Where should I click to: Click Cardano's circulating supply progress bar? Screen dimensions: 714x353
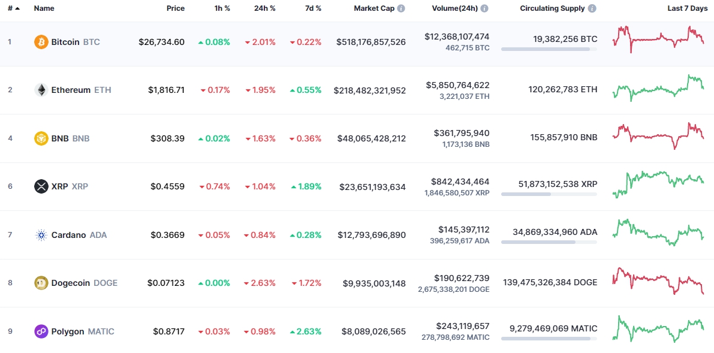click(x=549, y=242)
